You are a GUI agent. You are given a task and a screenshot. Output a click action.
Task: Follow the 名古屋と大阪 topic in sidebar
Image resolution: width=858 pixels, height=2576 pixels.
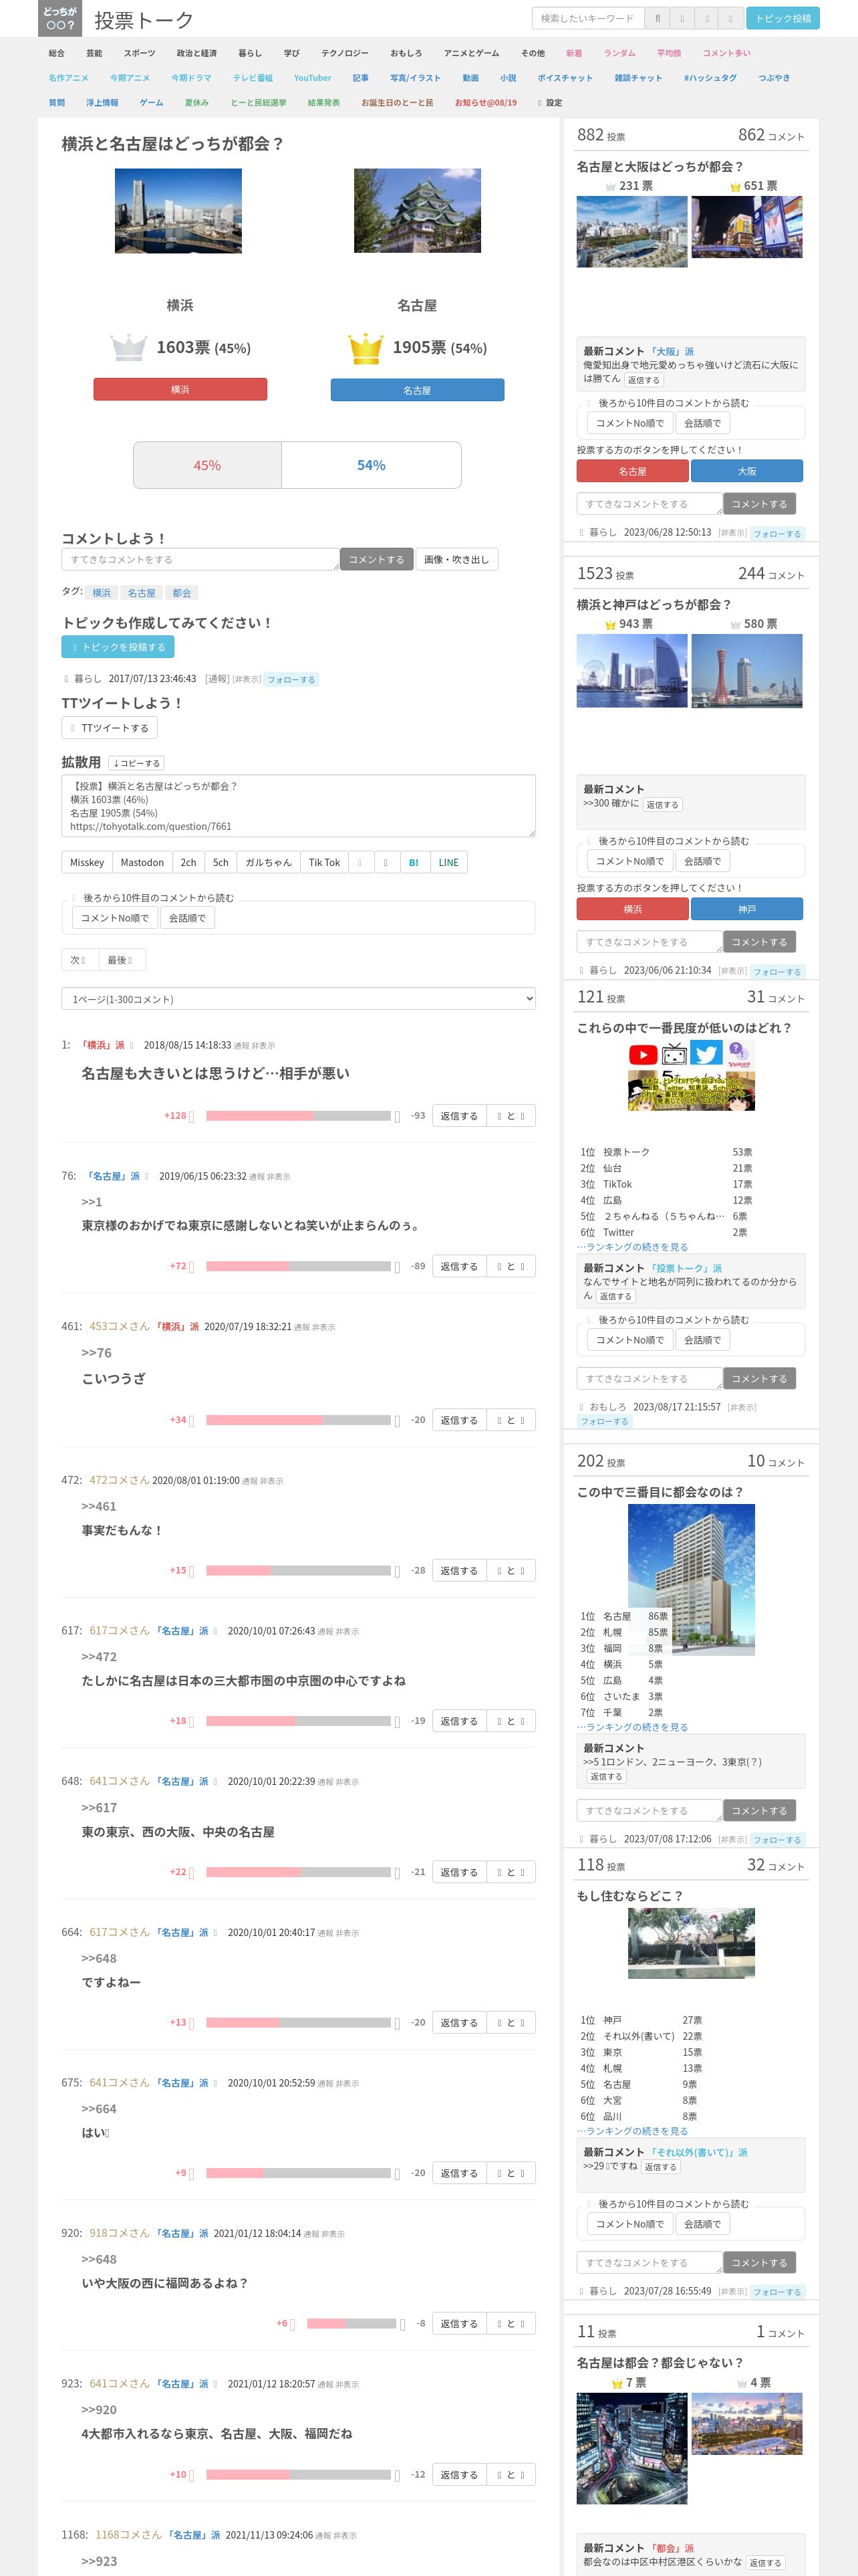tap(777, 533)
